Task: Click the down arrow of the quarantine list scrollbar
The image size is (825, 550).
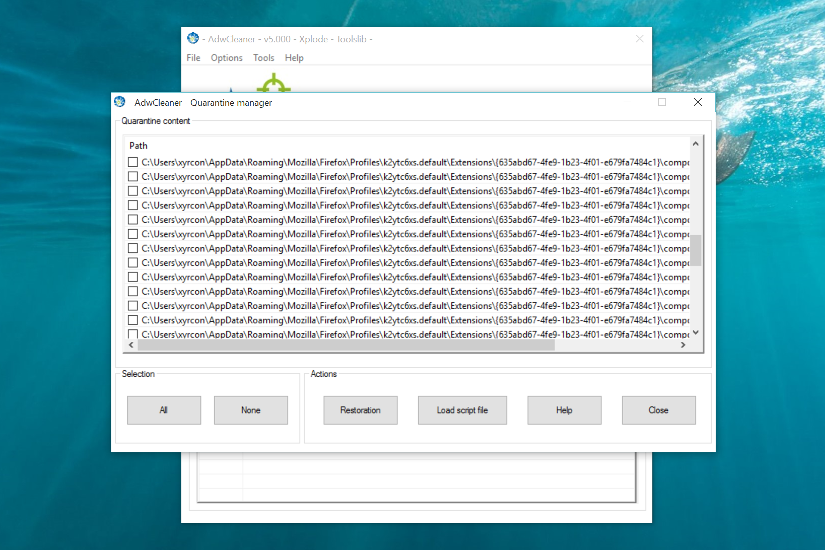Action: [x=696, y=332]
